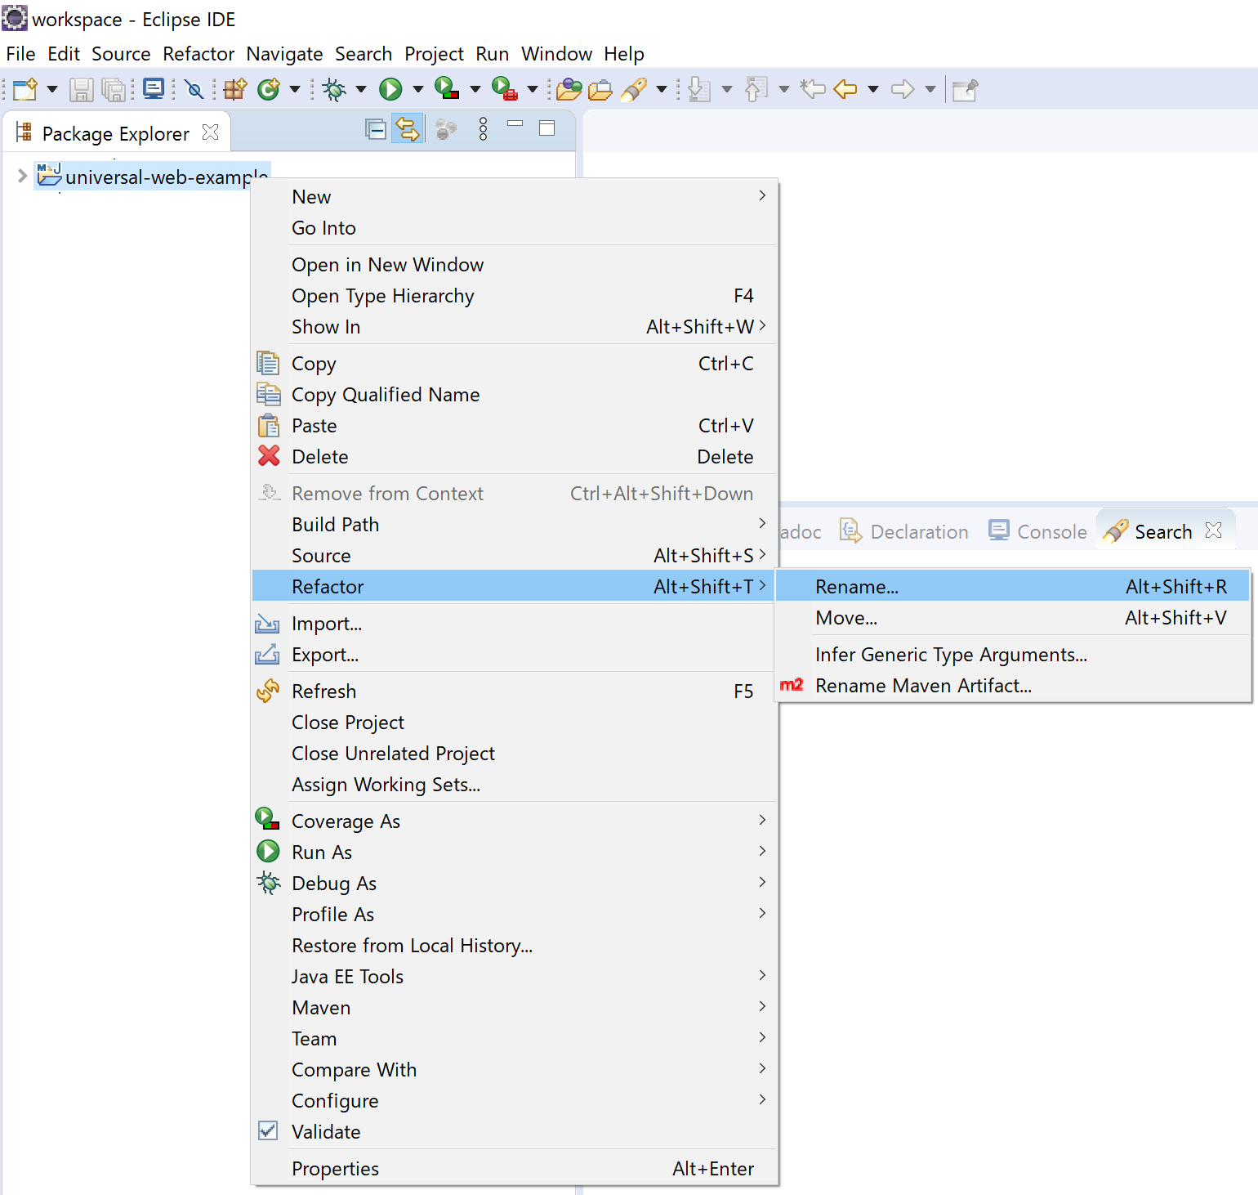Select Rename Maven Artifact... option
The width and height of the screenshot is (1258, 1195).
tap(1013, 685)
